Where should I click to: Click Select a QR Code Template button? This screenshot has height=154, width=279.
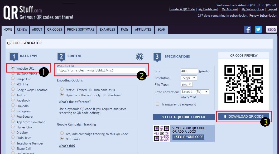click(x=184, y=117)
